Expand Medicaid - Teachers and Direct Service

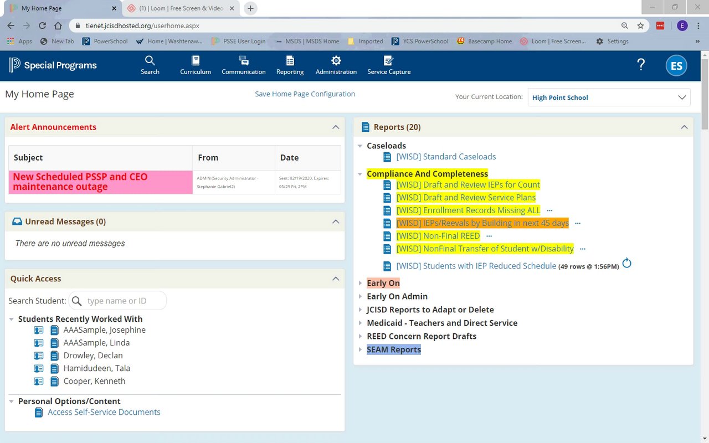(360, 323)
